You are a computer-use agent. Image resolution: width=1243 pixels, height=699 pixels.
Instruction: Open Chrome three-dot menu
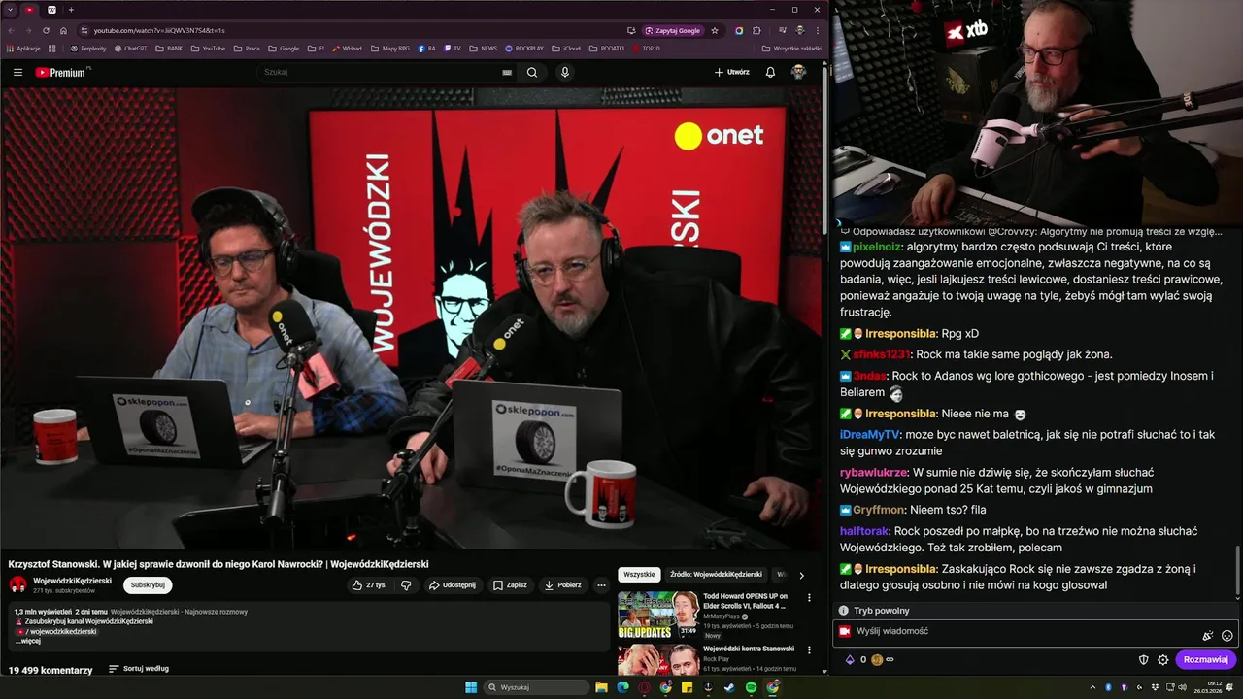tap(817, 30)
